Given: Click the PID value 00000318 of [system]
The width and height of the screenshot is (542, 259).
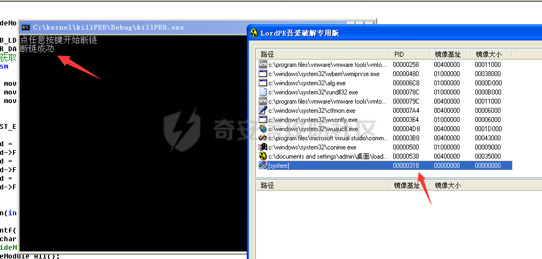Looking at the screenshot, I should tap(406, 166).
